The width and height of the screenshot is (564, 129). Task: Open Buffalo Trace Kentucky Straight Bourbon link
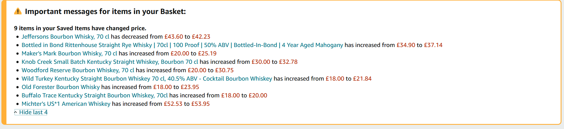coord(95,95)
